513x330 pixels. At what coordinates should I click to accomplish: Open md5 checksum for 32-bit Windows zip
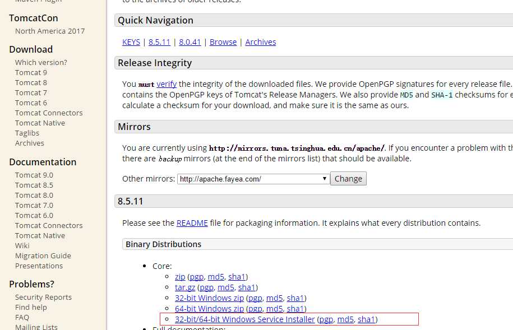(275, 298)
